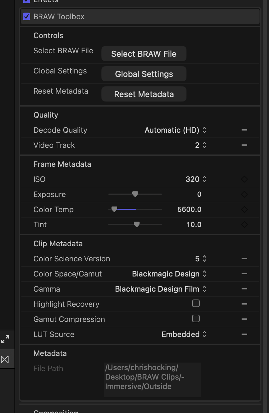Click the bowtie trim icon at left edge
This screenshot has width=269, height=413.
pyautogui.click(x=5, y=359)
